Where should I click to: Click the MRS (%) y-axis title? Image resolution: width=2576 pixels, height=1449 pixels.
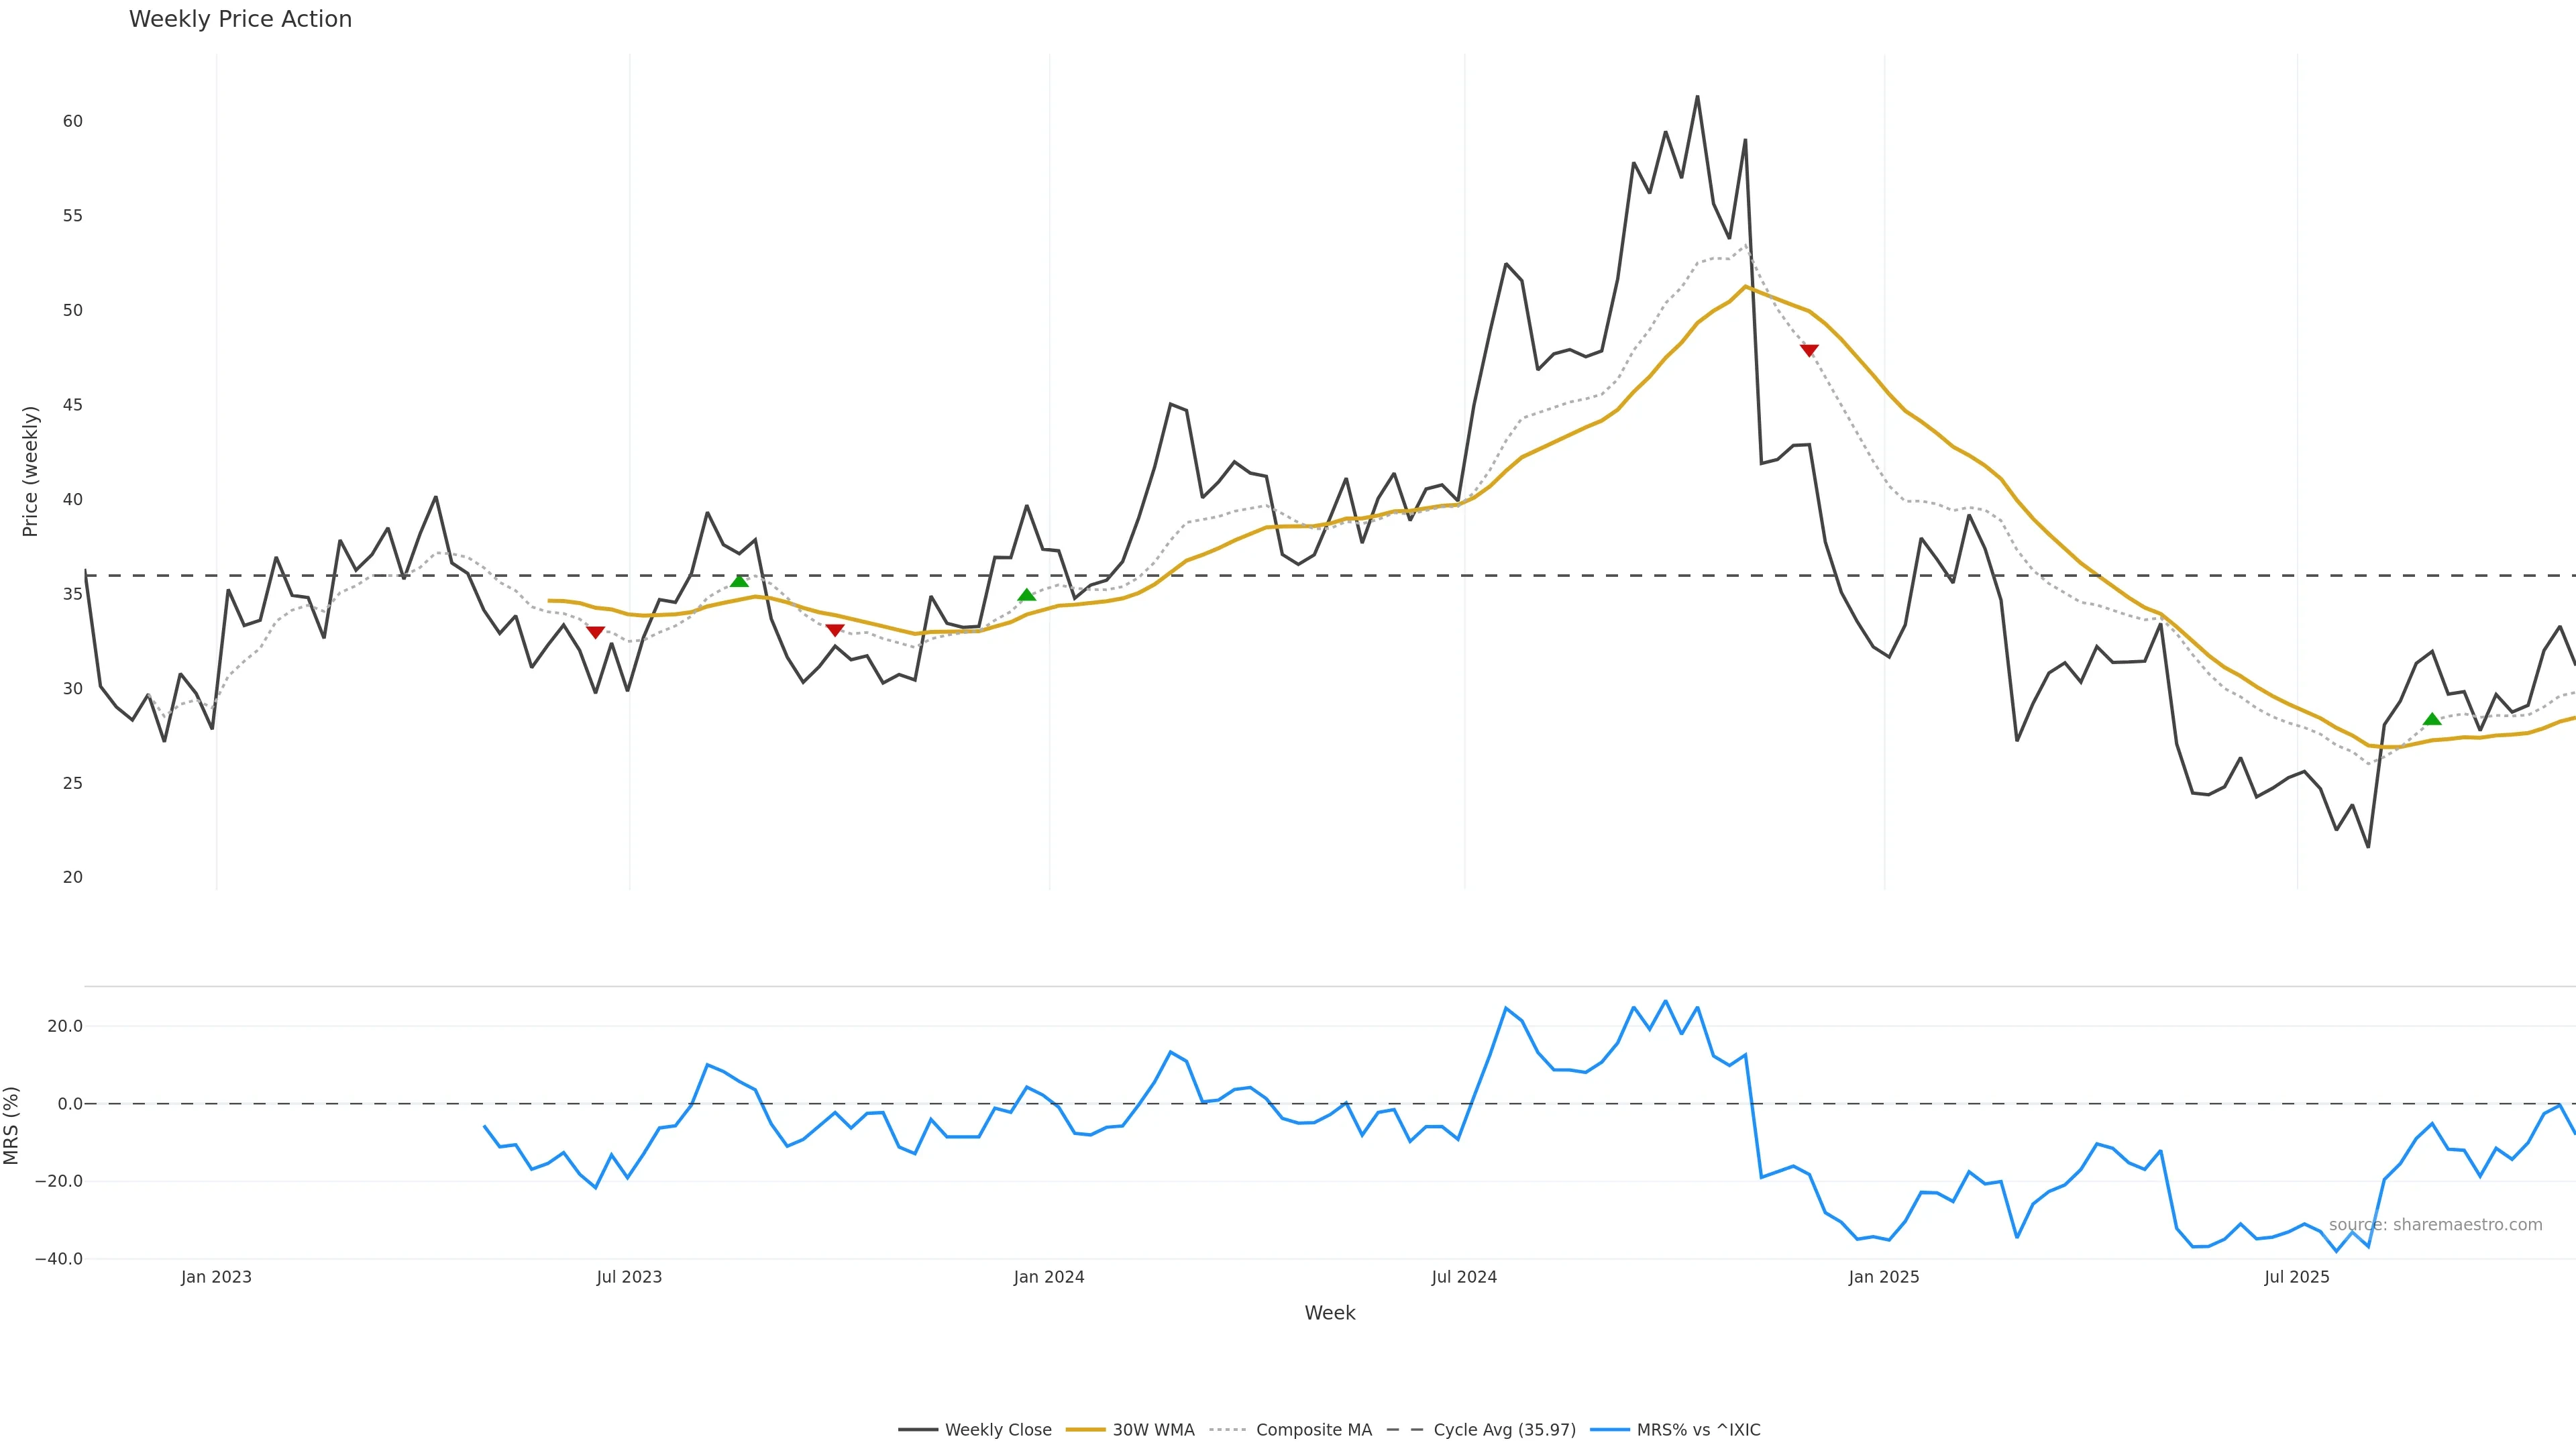tap(12, 1125)
